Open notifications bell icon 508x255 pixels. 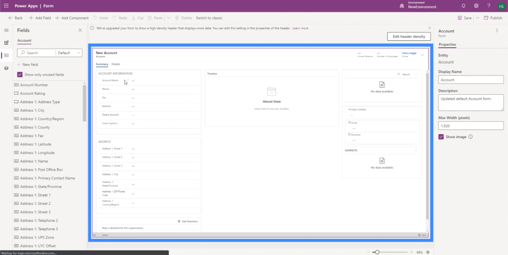pyautogui.click(x=463, y=6)
